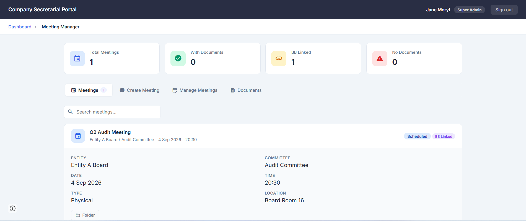This screenshot has height=221, width=526.
Task: Click the Scheduled status badge
Action: (417, 136)
